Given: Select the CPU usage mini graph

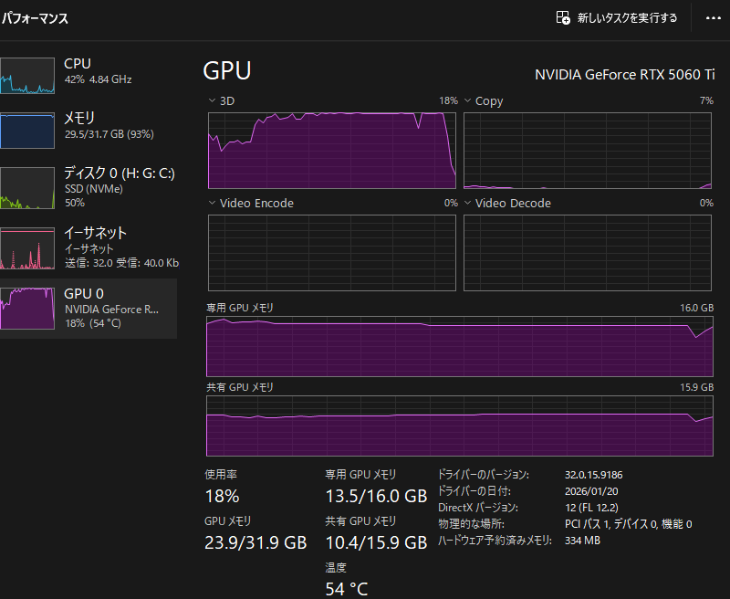Looking at the screenshot, I should tap(27, 76).
